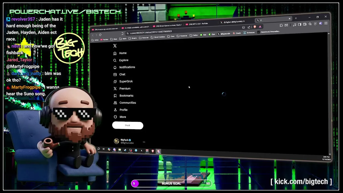Open the Twitter bookmarks folder

pyautogui.click(x=194, y=35)
